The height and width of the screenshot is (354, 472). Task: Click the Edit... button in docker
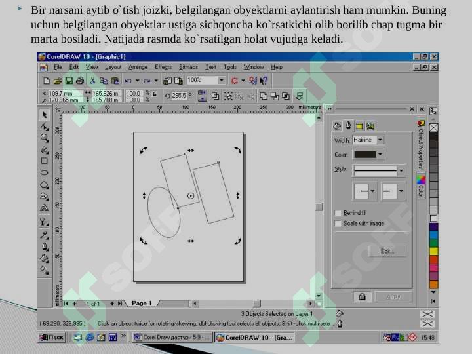click(x=387, y=251)
